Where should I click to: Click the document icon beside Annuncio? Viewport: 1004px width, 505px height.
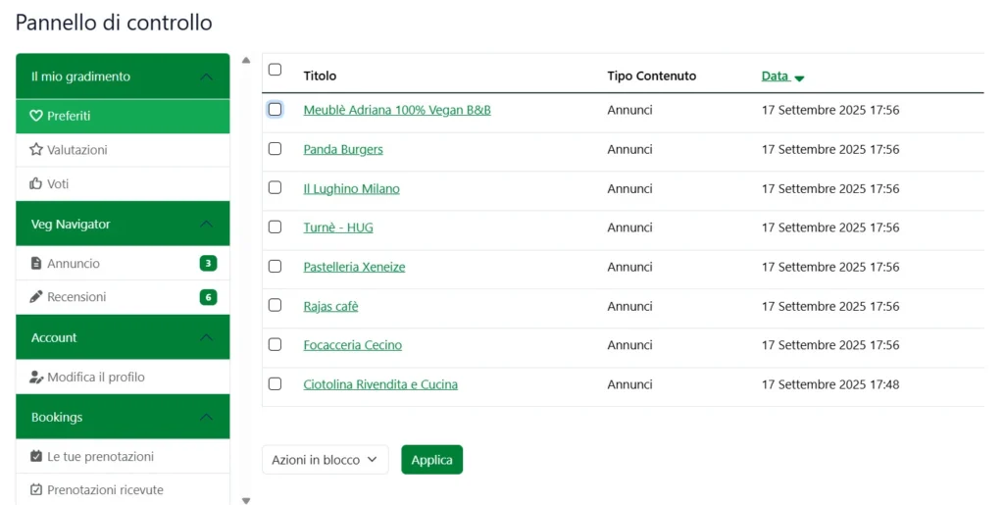coord(36,263)
